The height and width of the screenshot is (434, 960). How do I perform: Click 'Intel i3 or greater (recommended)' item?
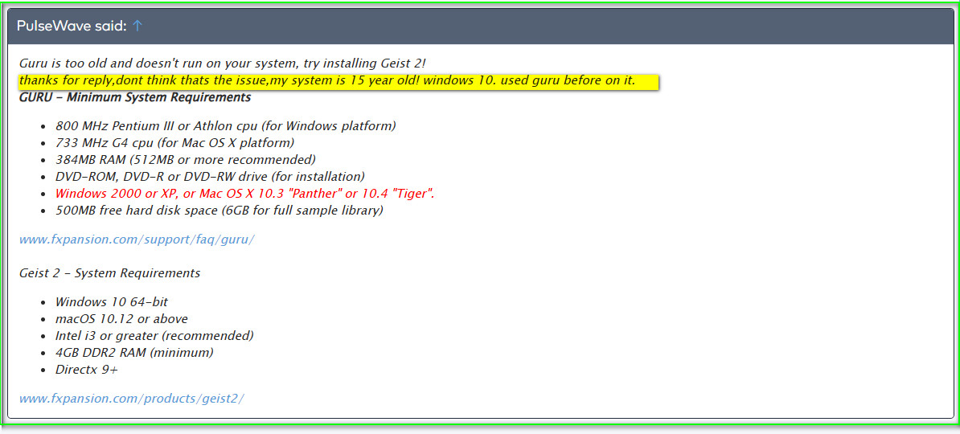tap(154, 336)
